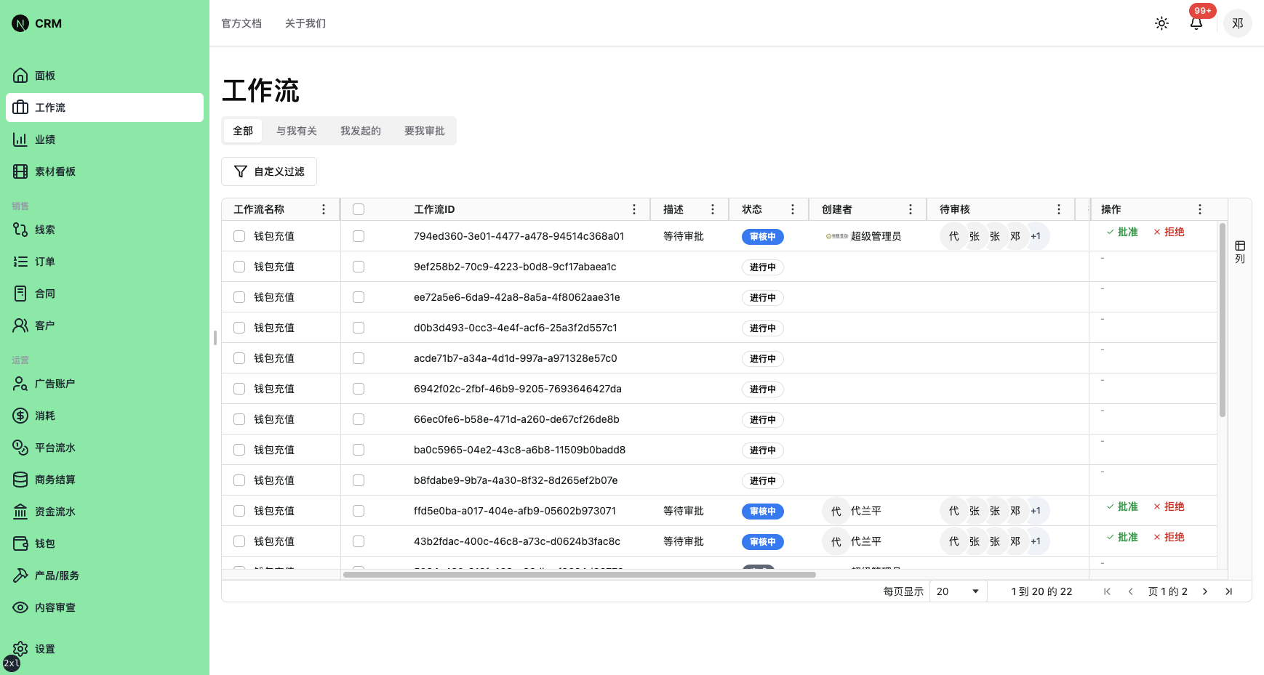Open the 每页显示 page size dropdown
1264x675 pixels.
pyautogui.click(x=957, y=591)
